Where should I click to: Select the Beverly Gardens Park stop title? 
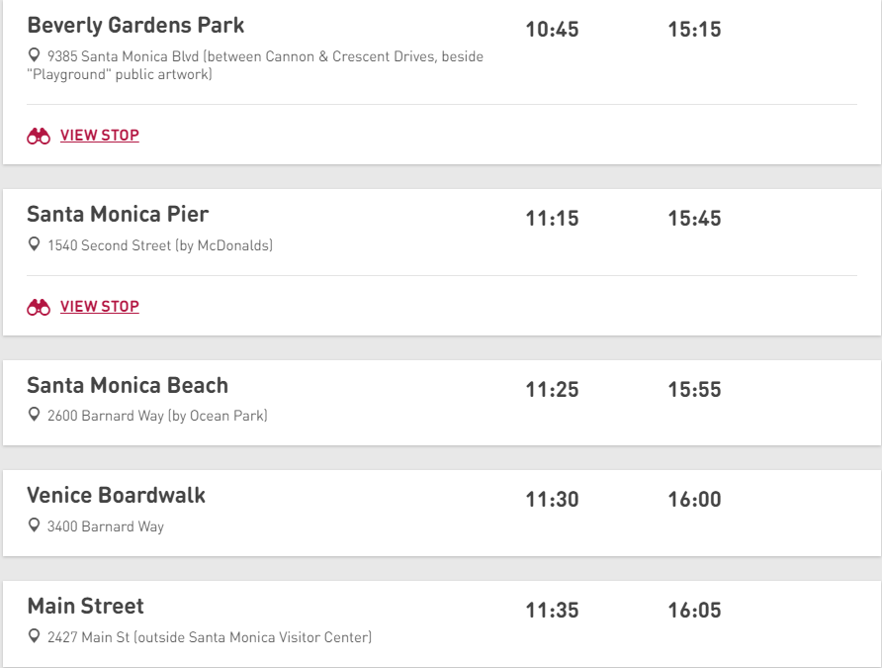click(135, 26)
